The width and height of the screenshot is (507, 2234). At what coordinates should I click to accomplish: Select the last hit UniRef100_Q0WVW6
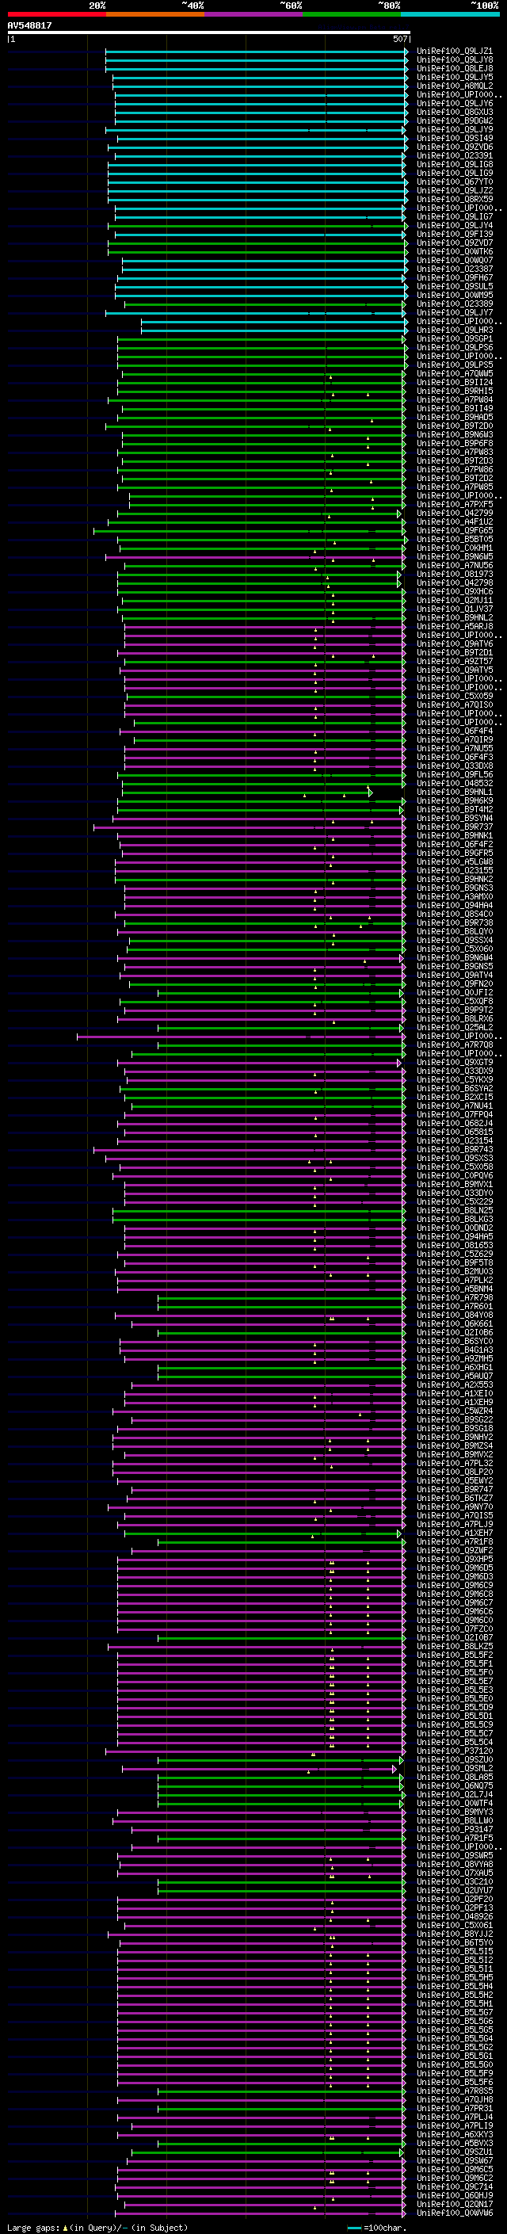455,2213
